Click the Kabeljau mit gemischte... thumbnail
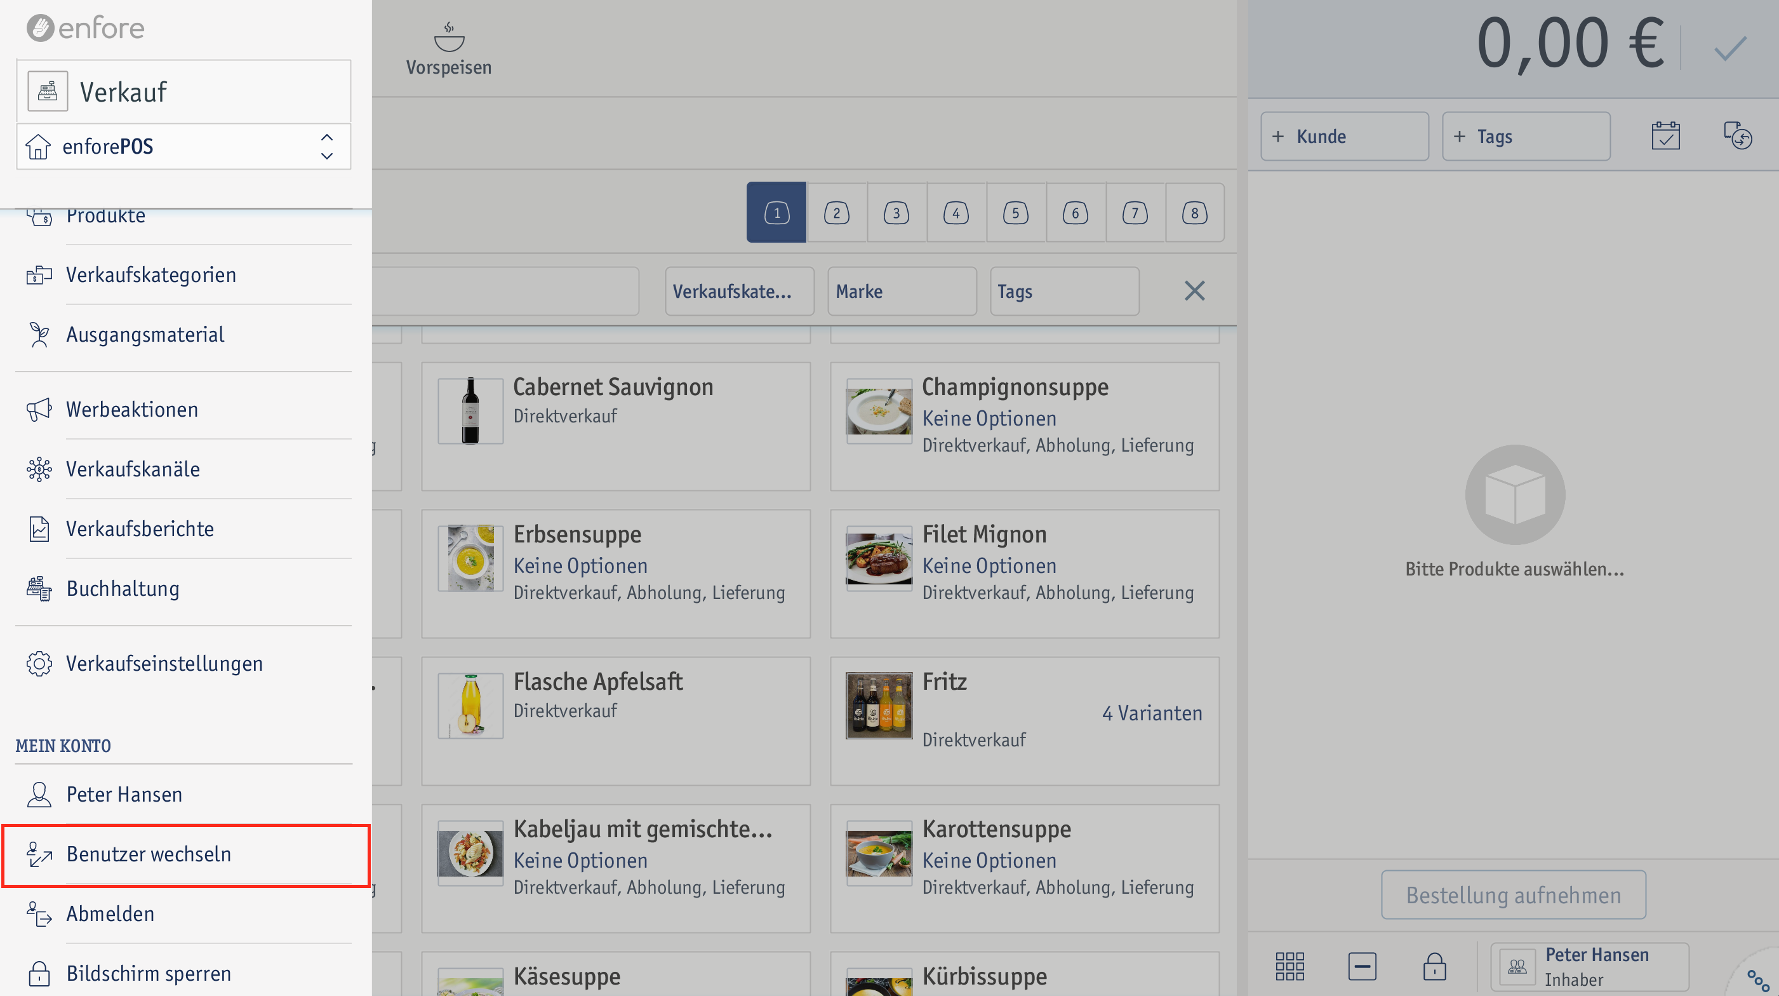Image resolution: width=1779 pixels, height=996 pixels. click(470, 853)
